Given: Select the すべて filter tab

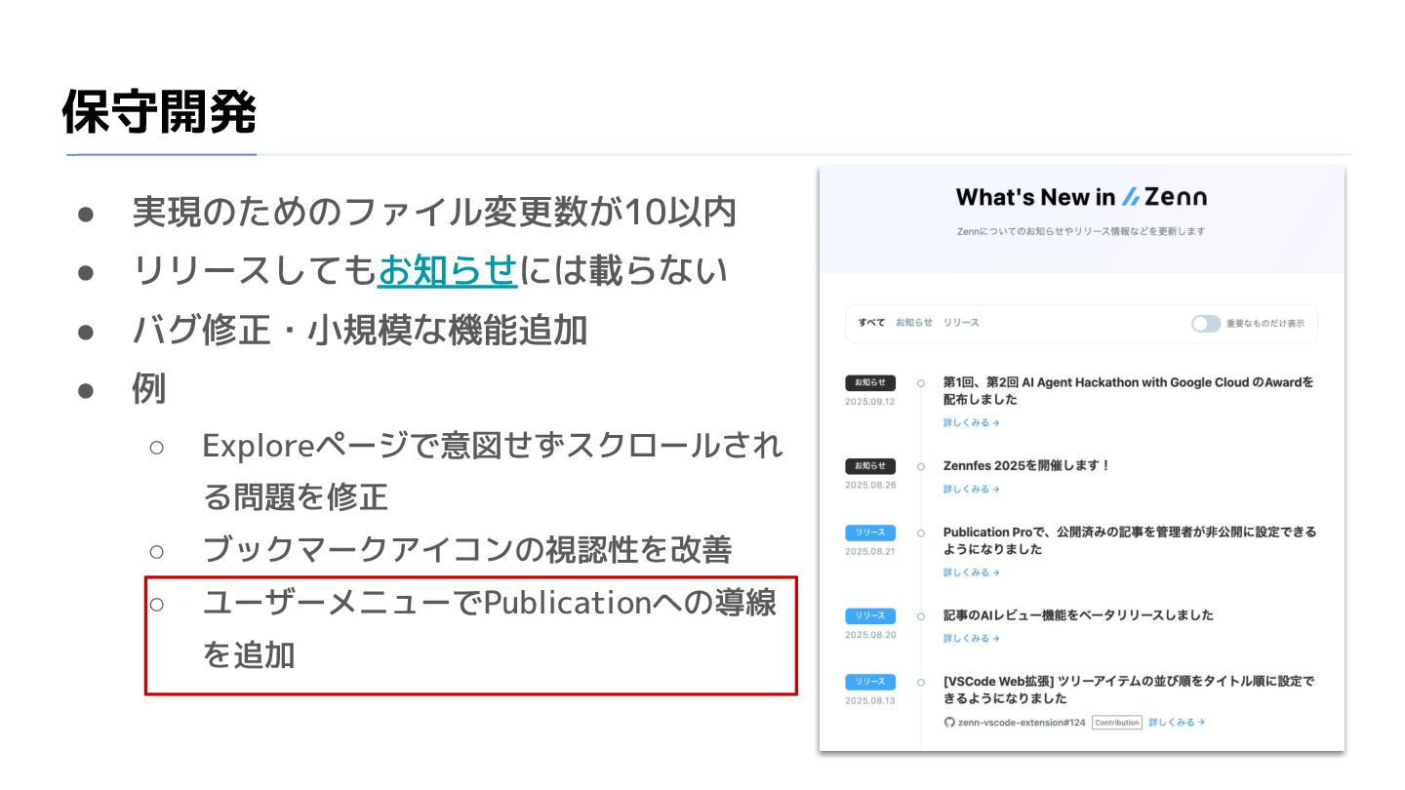Looking at the screenshot, I should coord(871,323).
